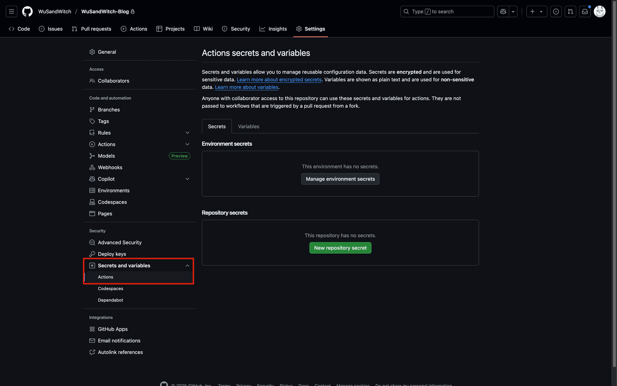Open the Copilot chat icon in header
The image size is (617, 386).
503,12
